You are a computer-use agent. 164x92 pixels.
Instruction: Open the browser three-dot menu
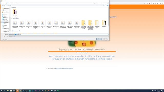click(163, 3)
